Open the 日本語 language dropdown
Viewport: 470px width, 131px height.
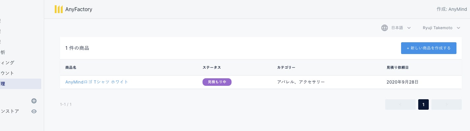(x=401, y=28)
